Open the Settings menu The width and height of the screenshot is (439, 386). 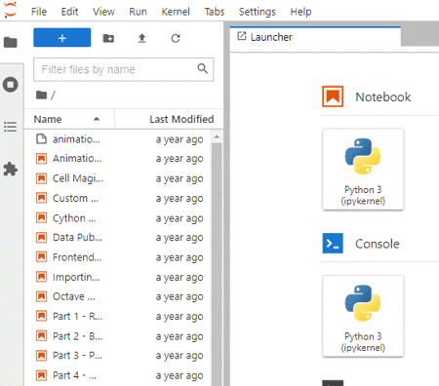tap(258, 12)
